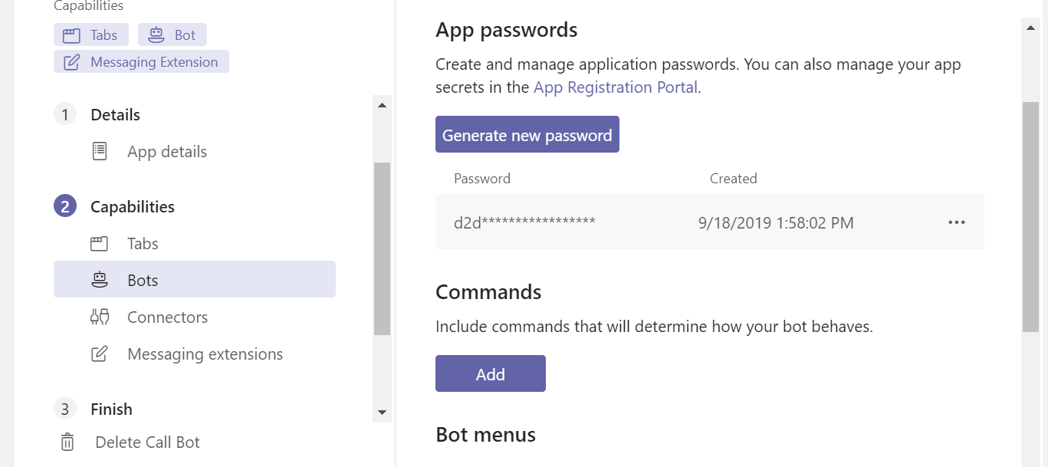Viewport: 1048px width, 467px height.
Task: Click the Bot pill icon near Capabilities
Action: [x=156, y=34]
